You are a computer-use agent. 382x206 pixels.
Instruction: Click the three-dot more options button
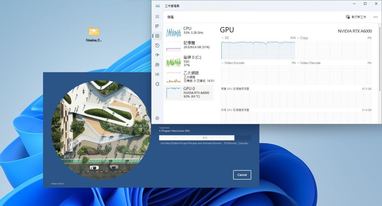[x=375, y=17]
